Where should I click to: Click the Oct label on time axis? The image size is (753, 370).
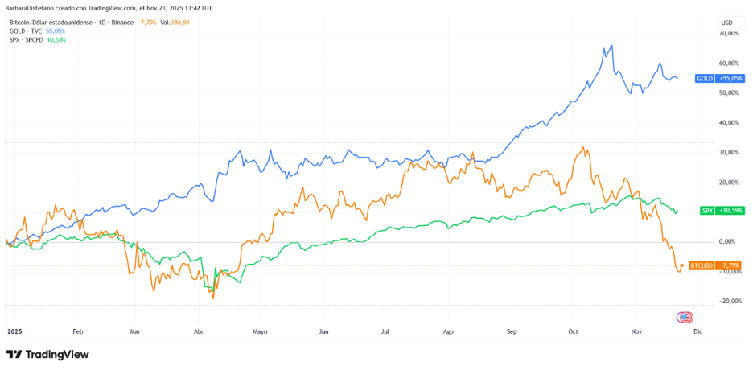click(573, 331)
